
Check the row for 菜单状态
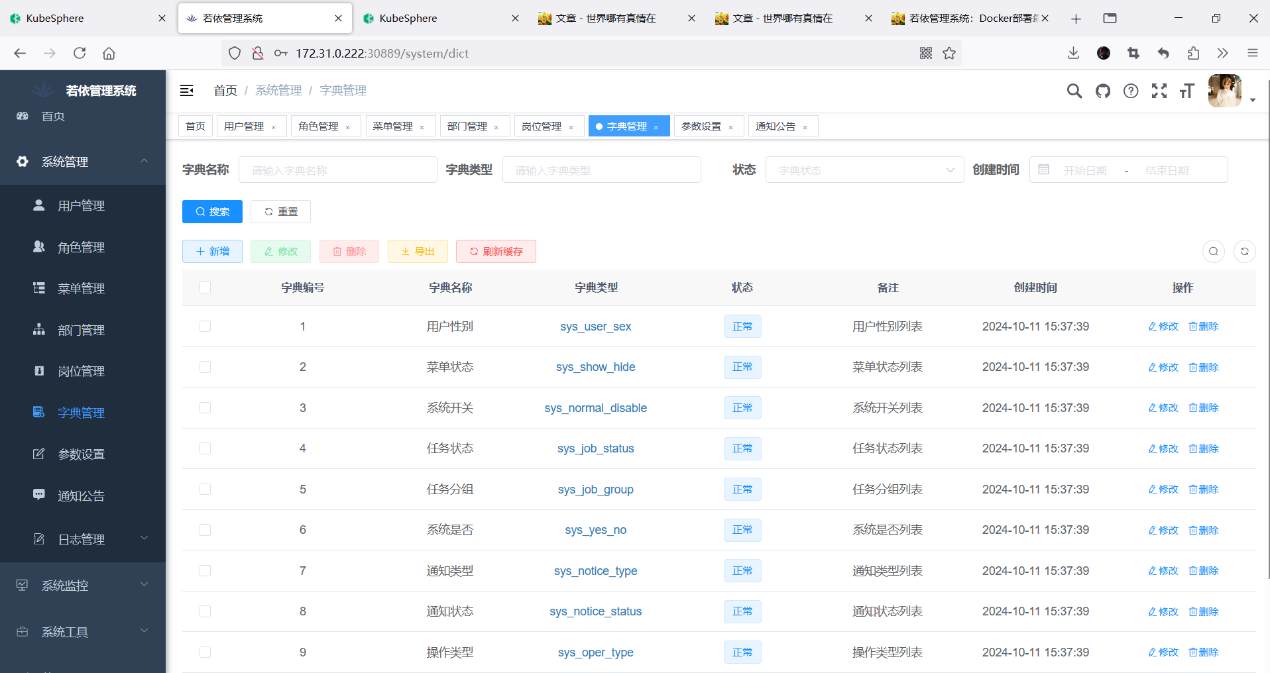click(x=205, y=367)
